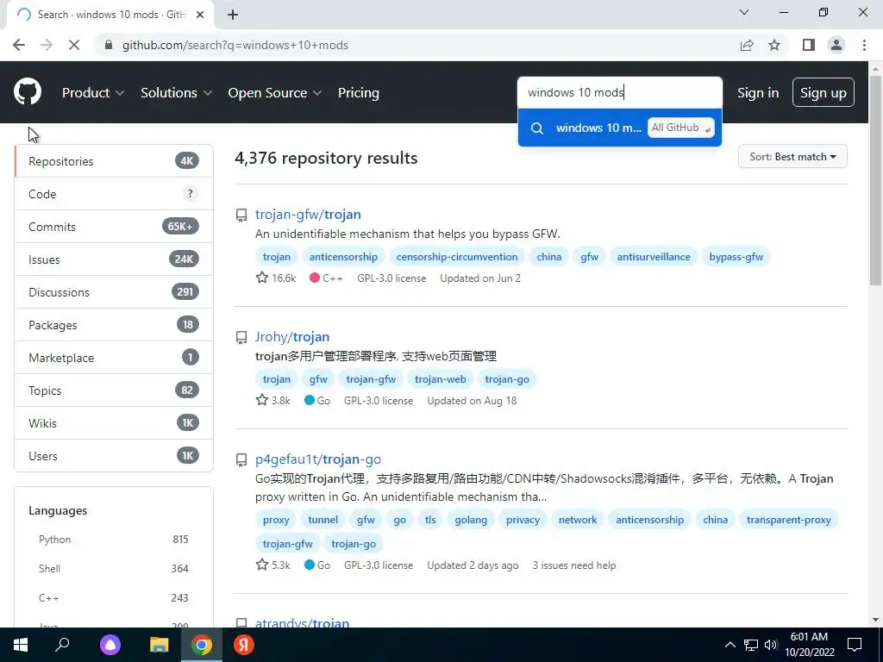
Task: Open the Pricing page
Action: (358, 93)
